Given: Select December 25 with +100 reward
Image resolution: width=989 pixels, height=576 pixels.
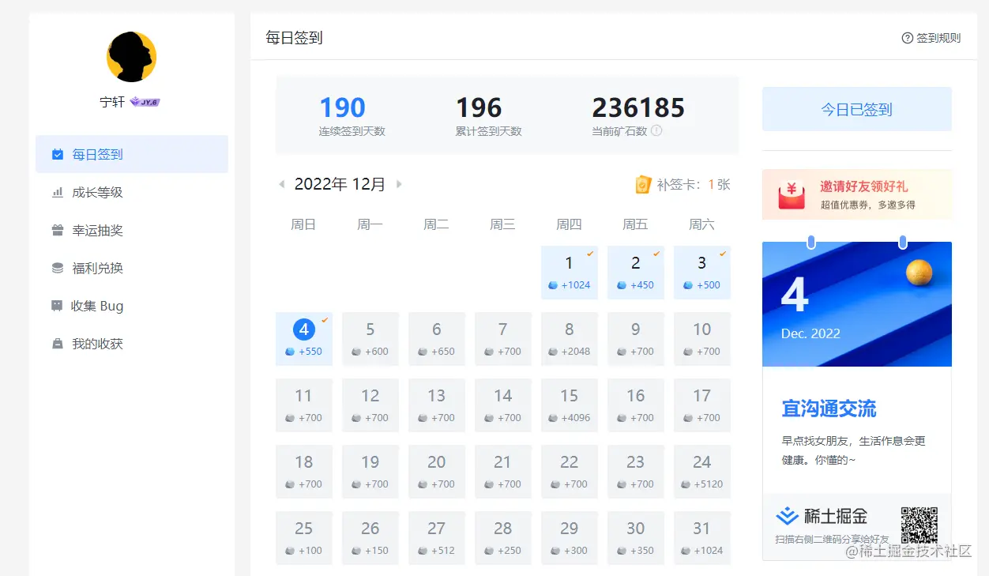Looking at the screenshot, I should [x=304, y=538].
